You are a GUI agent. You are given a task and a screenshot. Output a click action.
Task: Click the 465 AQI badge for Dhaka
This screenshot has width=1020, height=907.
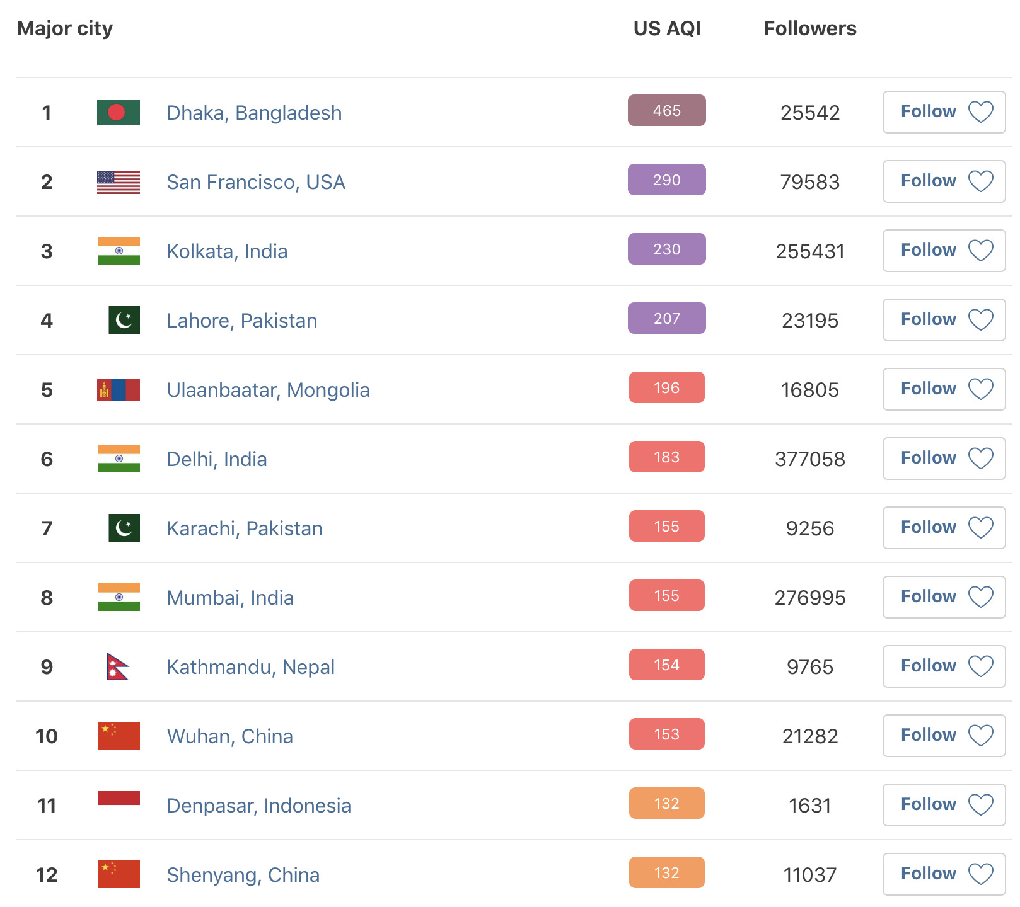[x=666, y=111]
